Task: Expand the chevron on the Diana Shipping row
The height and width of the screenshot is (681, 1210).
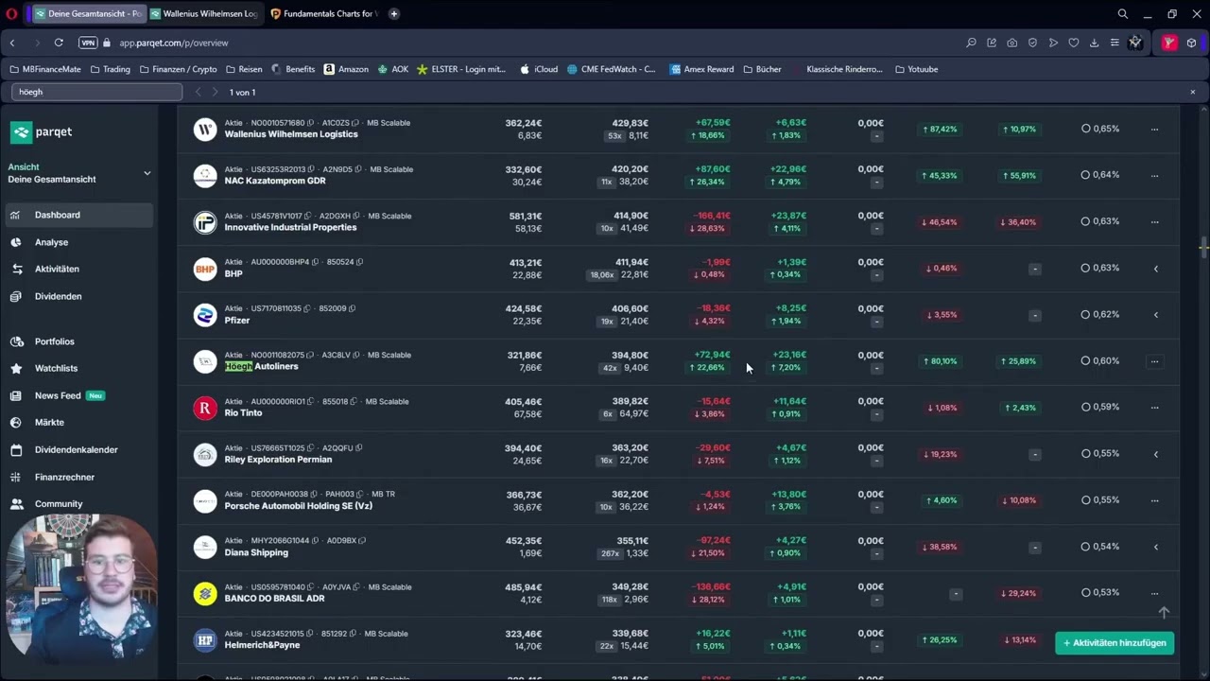Action: click(x=1155, y=547)
